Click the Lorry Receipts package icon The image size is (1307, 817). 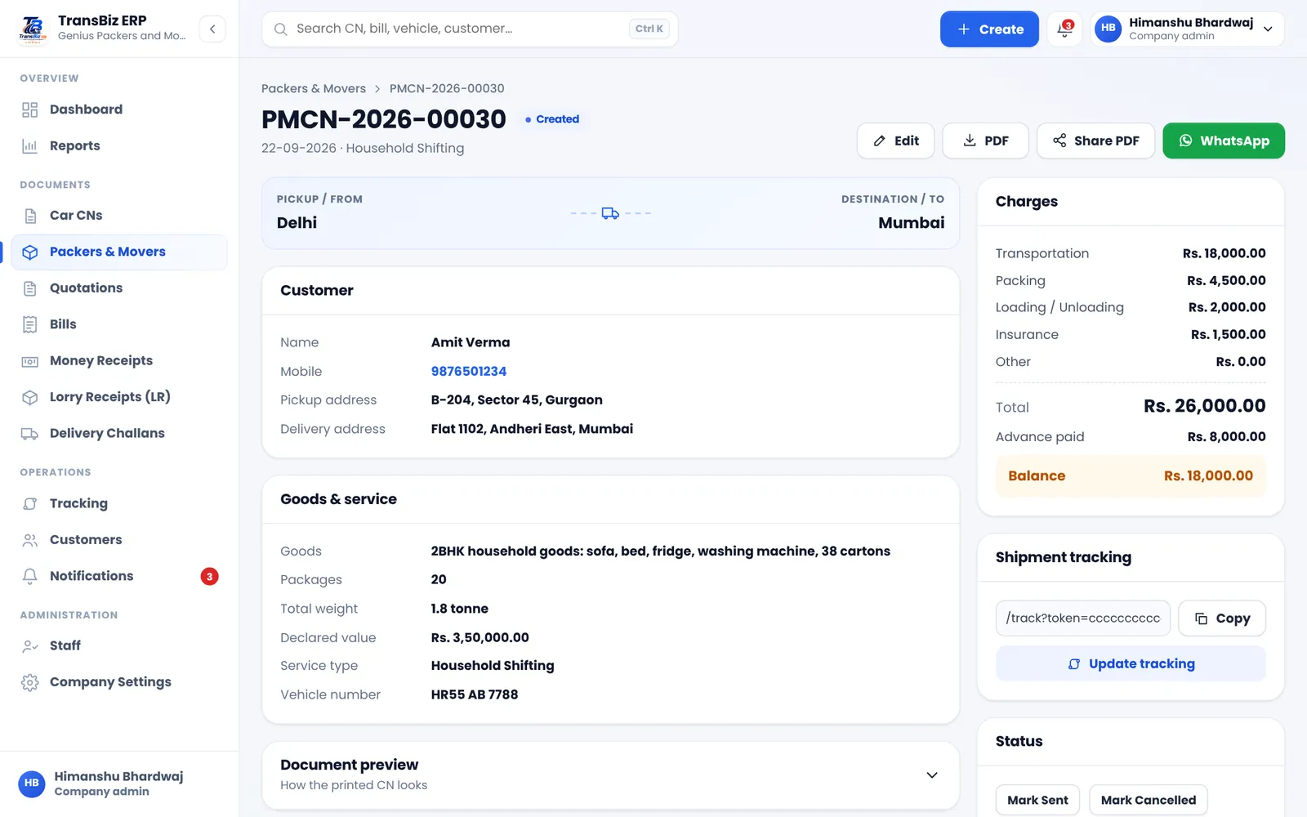pyautogui.click(x=30, y=397)
